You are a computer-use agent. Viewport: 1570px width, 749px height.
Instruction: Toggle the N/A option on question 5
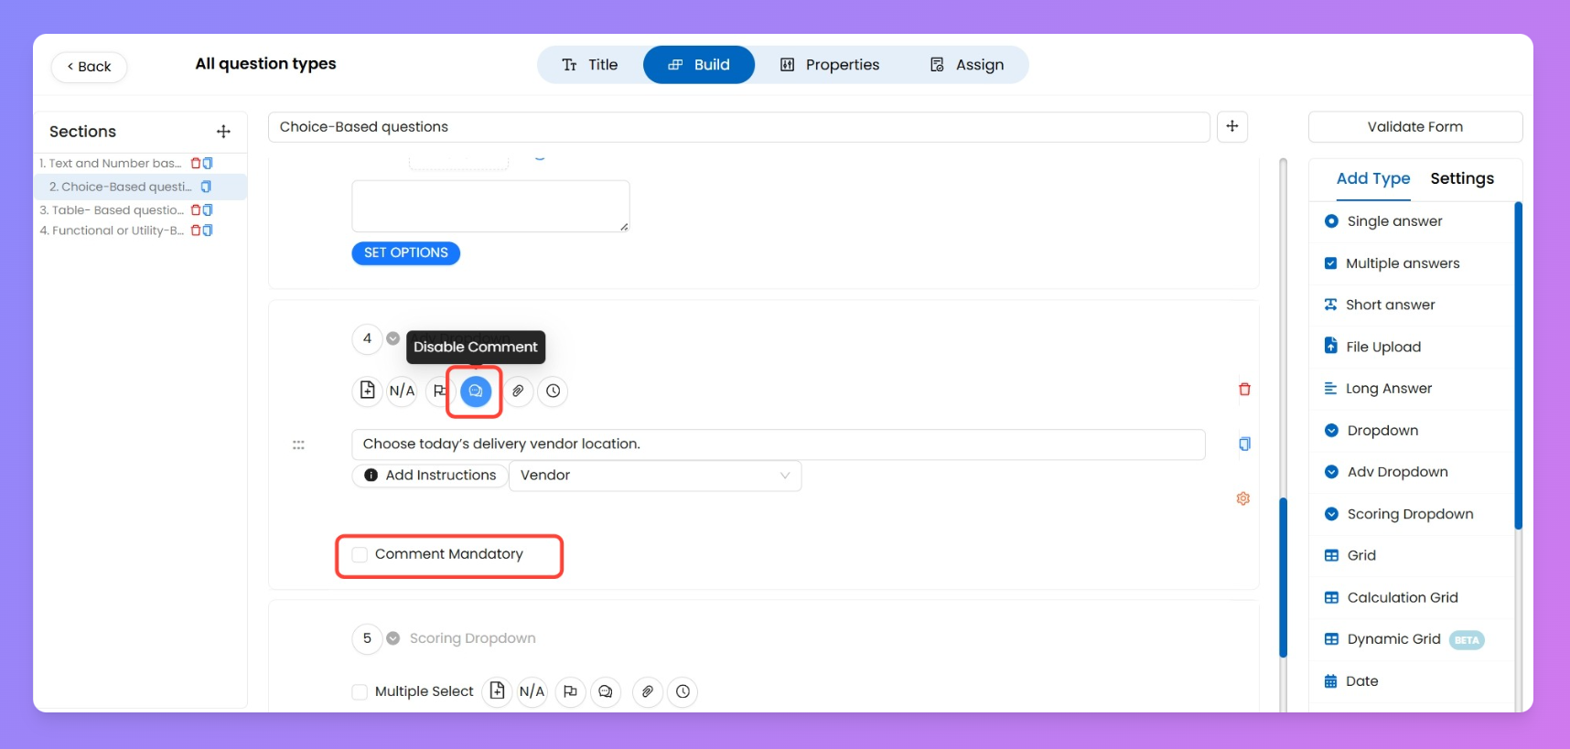point(532,691)
